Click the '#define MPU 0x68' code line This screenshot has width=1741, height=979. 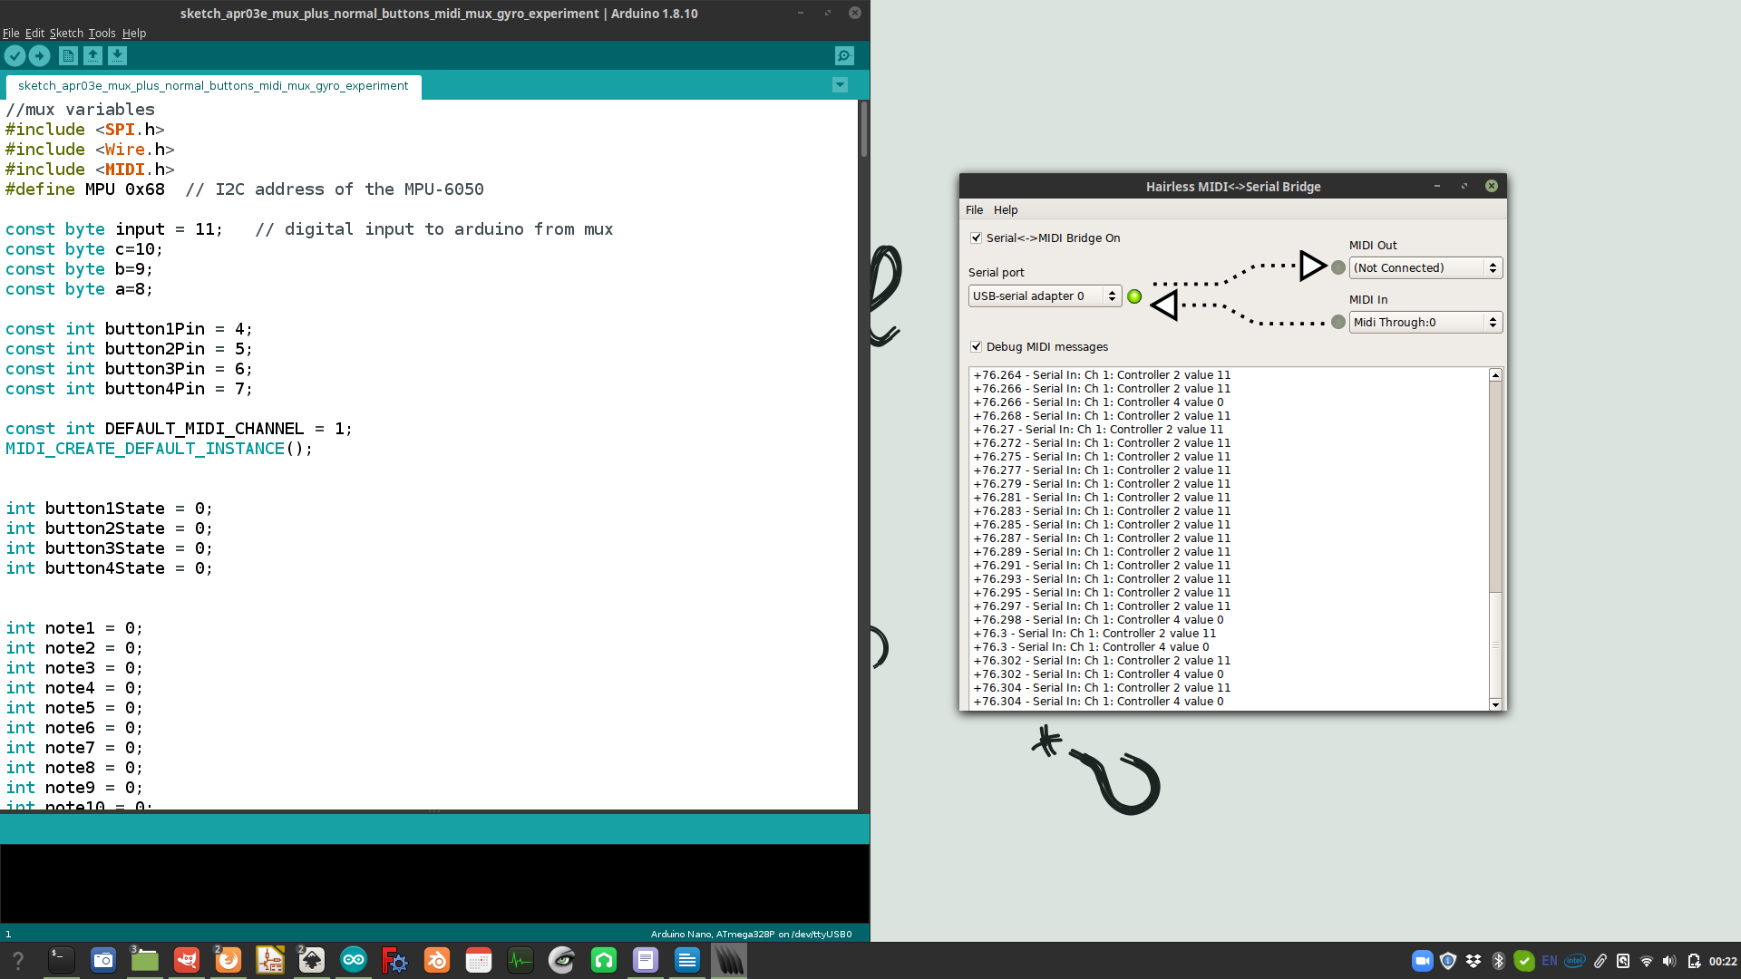245,189
